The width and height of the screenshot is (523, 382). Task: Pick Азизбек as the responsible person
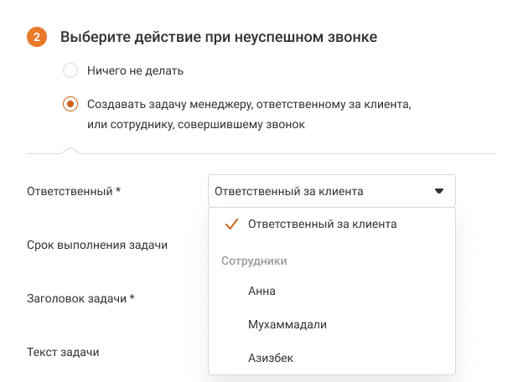[271, 358]
